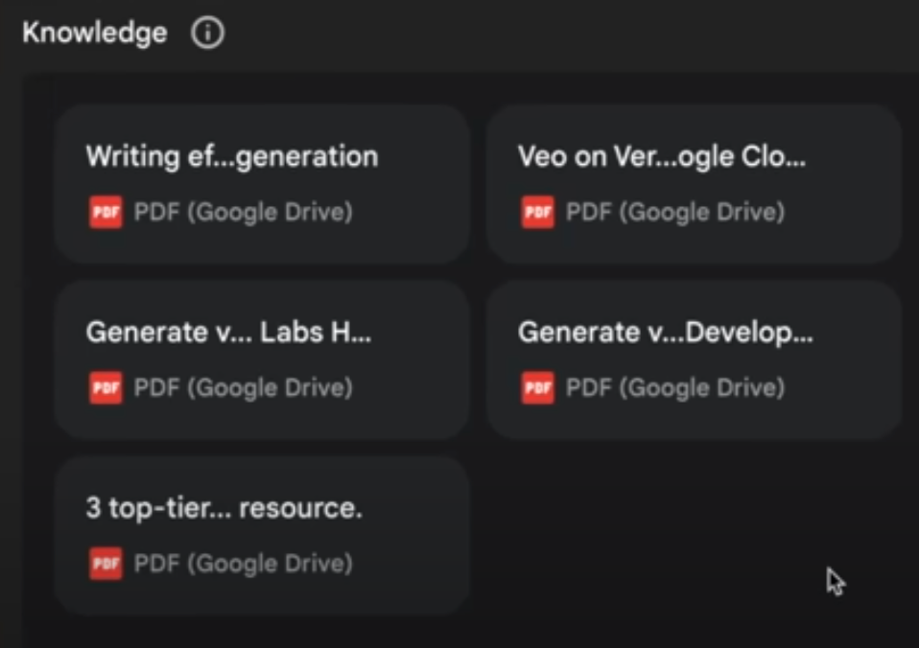
Task: Click "PDF (Google Drive)" under Generate v...Develop...
Action: 675,387
